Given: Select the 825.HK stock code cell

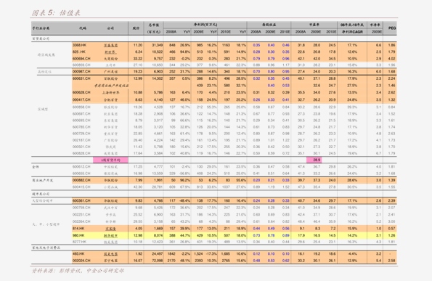Looking at the screenshot, I should pos(79,52).
